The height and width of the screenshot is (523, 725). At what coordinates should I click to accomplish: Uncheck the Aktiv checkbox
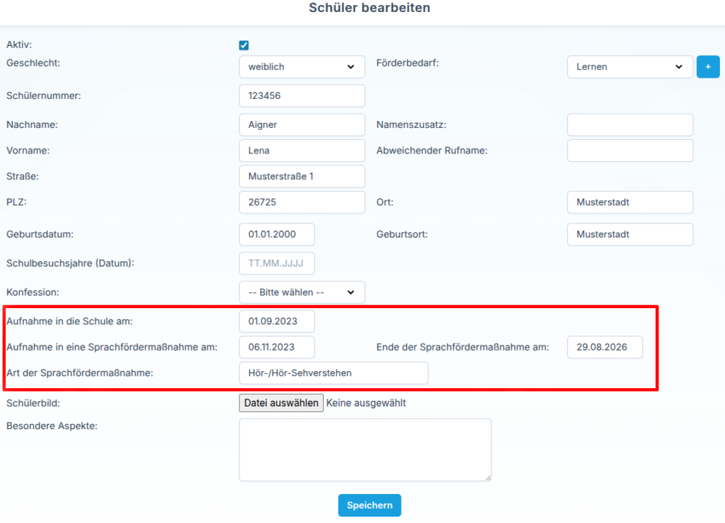point(244,45)
